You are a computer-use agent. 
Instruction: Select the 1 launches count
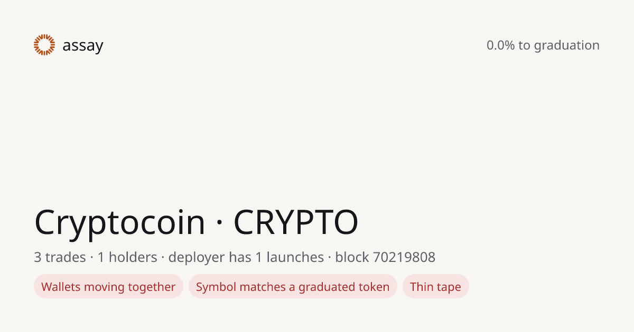point(290,257)
